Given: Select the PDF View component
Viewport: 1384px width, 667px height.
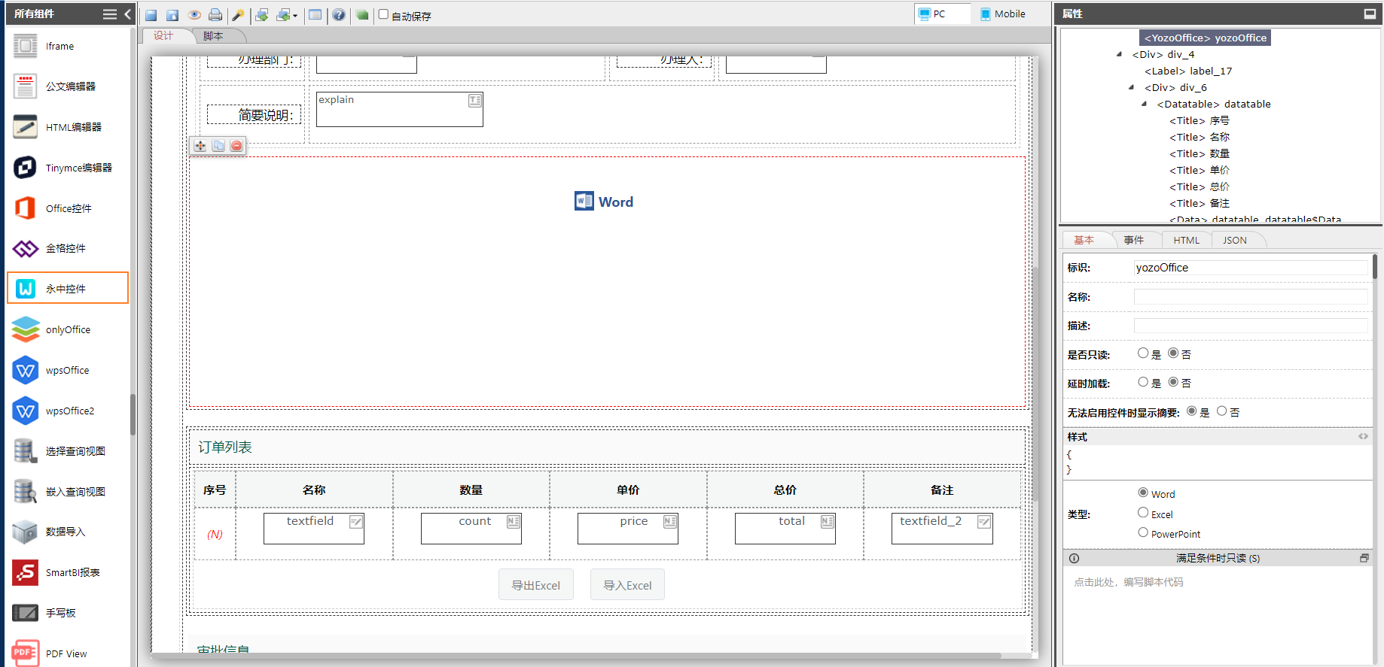Looking at the screenshot, I should (68, 653).
